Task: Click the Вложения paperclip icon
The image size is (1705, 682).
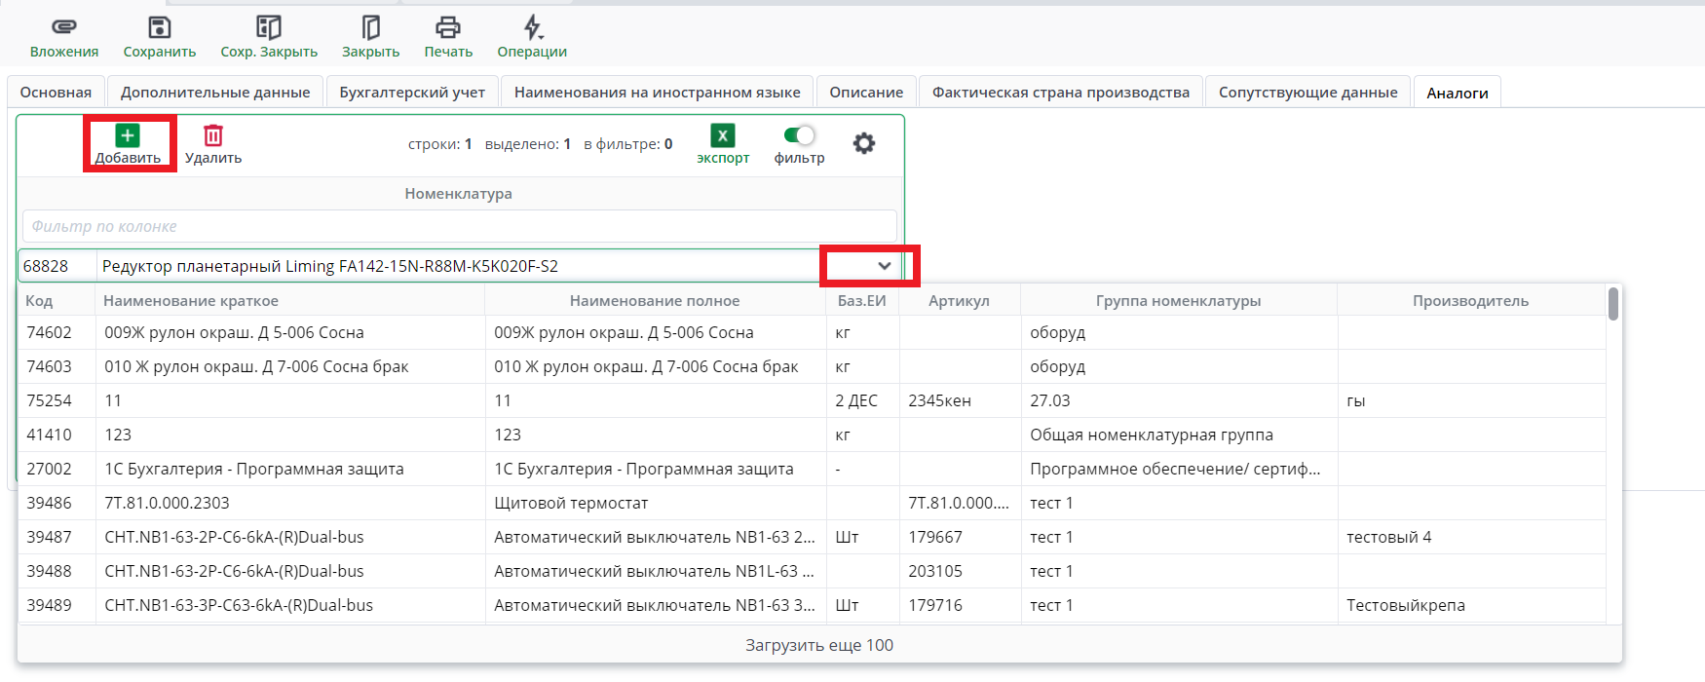Action: (x=63, y=27)
